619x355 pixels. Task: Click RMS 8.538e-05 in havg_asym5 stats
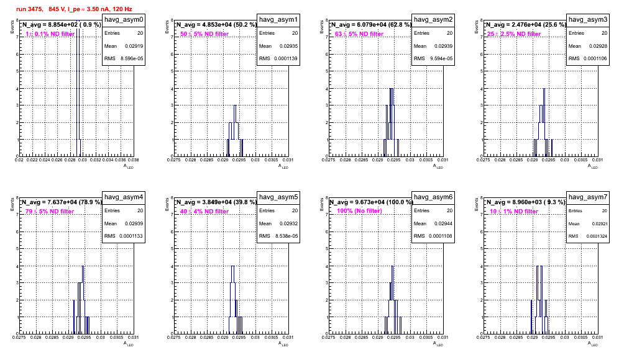coord(278,236)
